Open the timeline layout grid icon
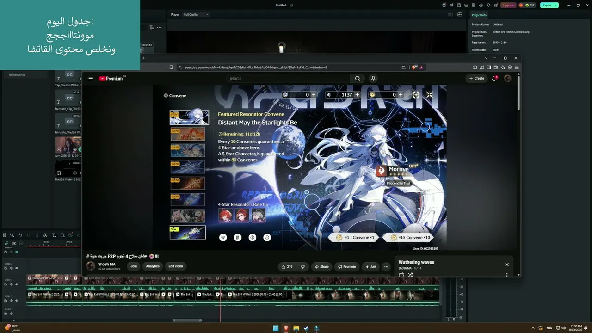592x333 pixels. point(5,235)
